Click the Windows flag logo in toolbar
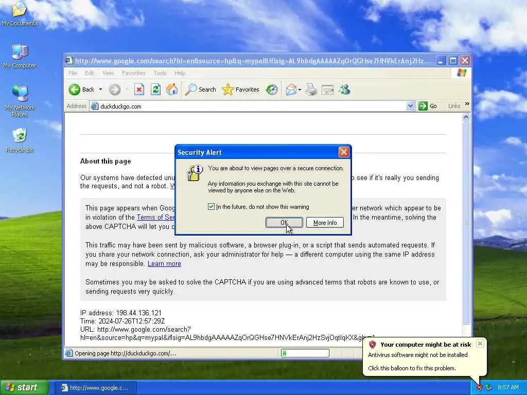 462,73
